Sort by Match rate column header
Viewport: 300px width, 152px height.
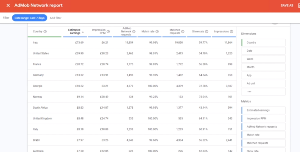pyautogui.click(x=148, y=32)
